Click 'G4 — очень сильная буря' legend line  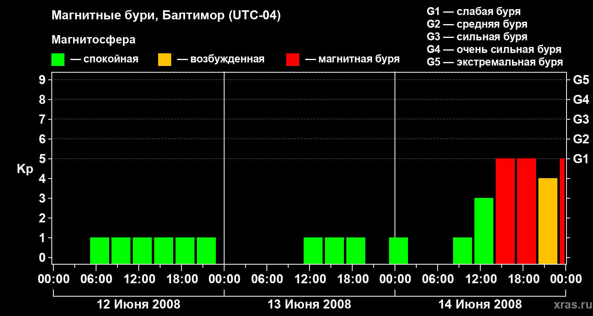(x=494, y=49)
